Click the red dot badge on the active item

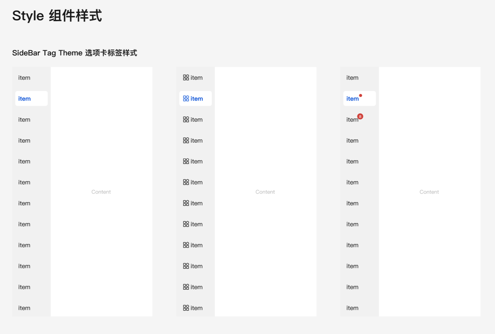[x=361, y=95]
